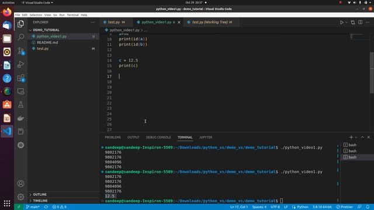Split the editor to the right
Image resolution: width=374 pixels, height=210 pixels.
coord(360,22)
